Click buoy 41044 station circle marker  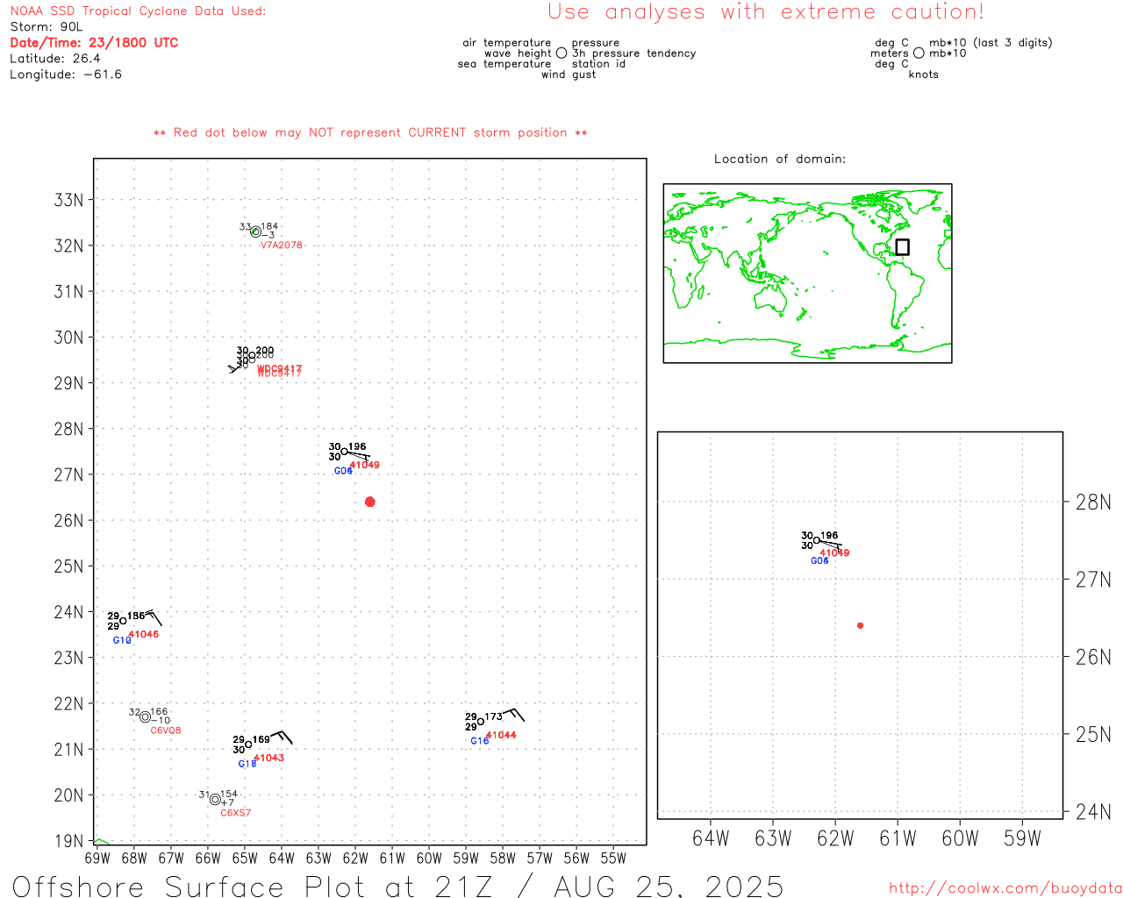click(481, 722)
